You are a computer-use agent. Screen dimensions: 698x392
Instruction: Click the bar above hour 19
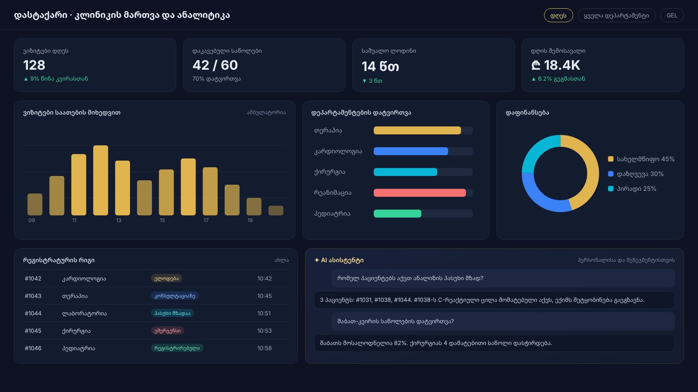254,206
